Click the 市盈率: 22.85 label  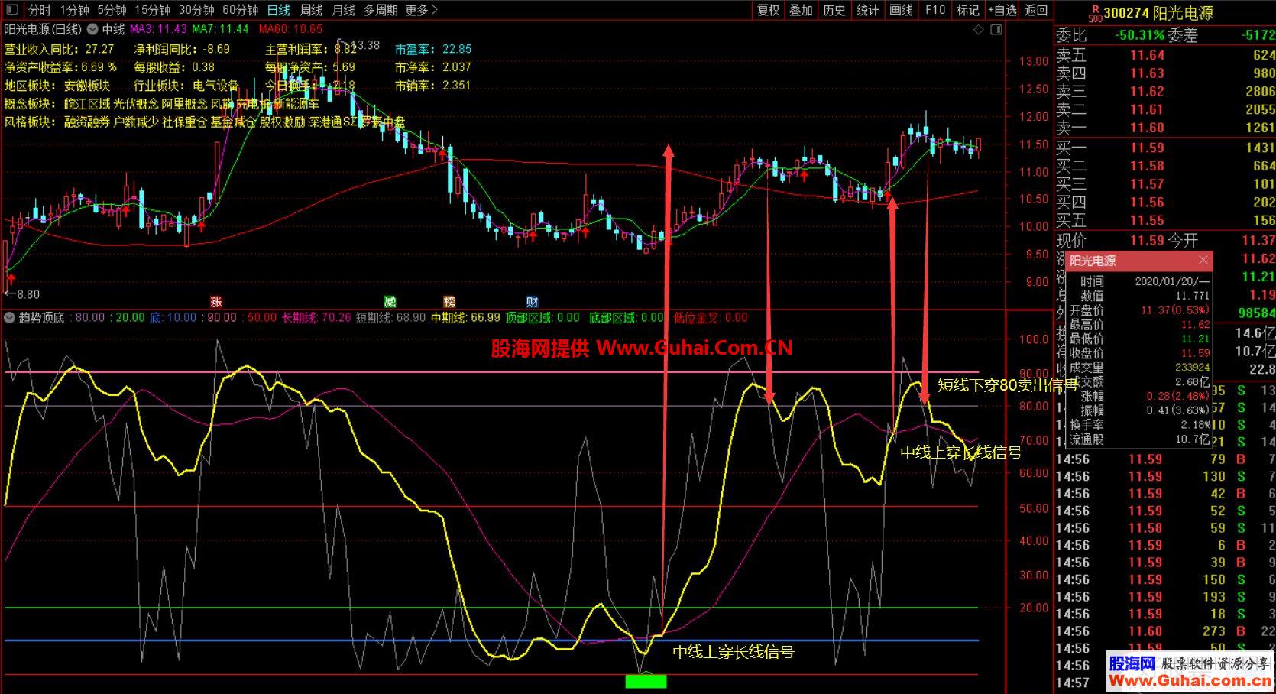433,49
